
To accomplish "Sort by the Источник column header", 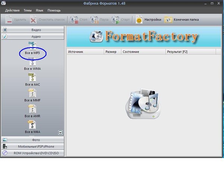I will pos(85,52).
